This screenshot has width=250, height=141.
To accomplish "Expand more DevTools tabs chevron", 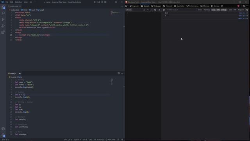I will (222, 6).
